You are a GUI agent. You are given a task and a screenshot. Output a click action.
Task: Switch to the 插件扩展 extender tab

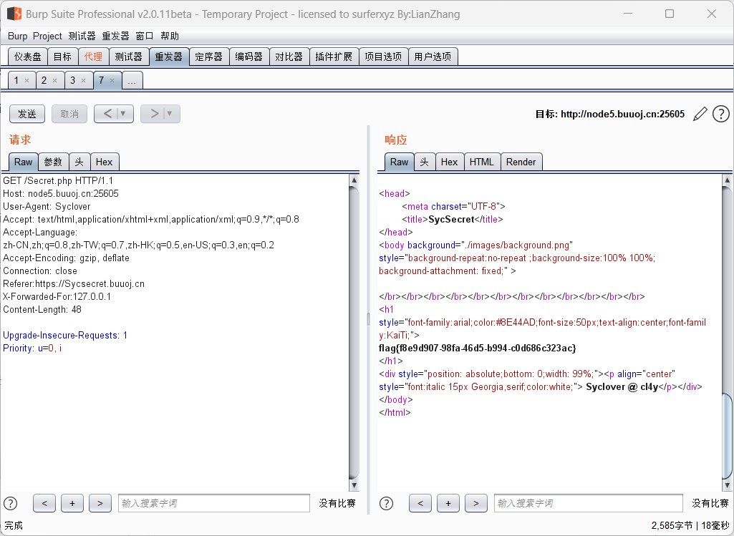click(x=334, y=57)
